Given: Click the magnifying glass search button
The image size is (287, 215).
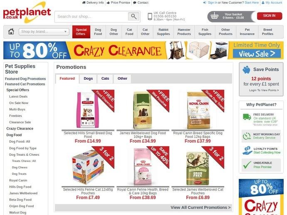Looking at the screenshot, I should [x=134, y=17].
